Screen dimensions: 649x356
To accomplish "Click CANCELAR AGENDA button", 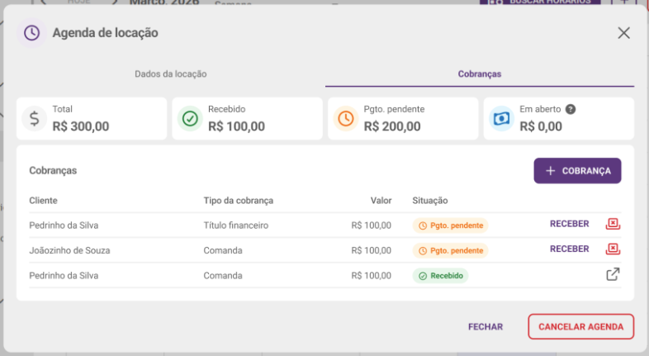I will (x=580, y=327).
